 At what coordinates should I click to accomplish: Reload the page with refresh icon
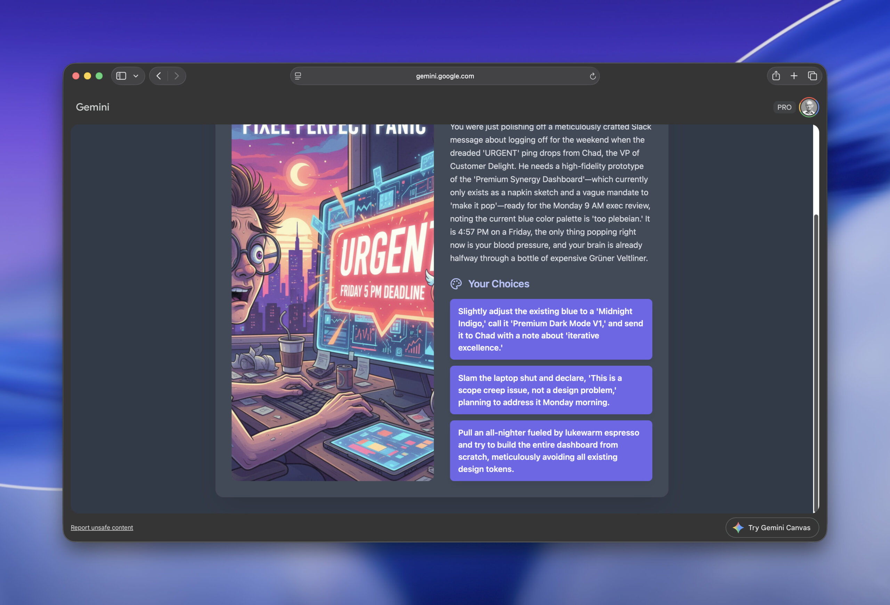592,76
